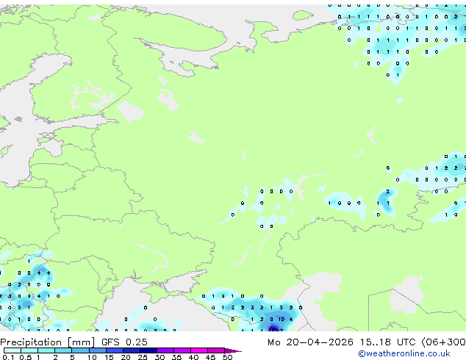The width and height of the screenshot is (466, 360).
Task: Click the '15' legend scale label
Action: [x=109, y=357]
